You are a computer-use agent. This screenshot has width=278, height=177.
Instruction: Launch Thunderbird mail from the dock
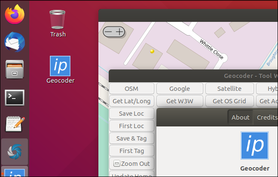point(15,42)
